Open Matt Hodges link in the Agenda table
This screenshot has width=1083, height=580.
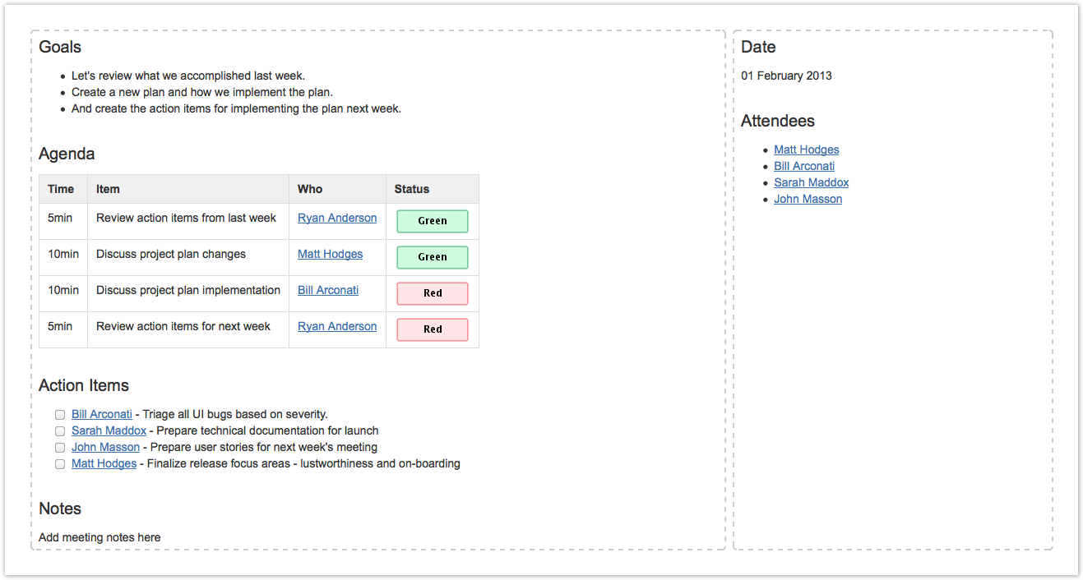(330, 254)
